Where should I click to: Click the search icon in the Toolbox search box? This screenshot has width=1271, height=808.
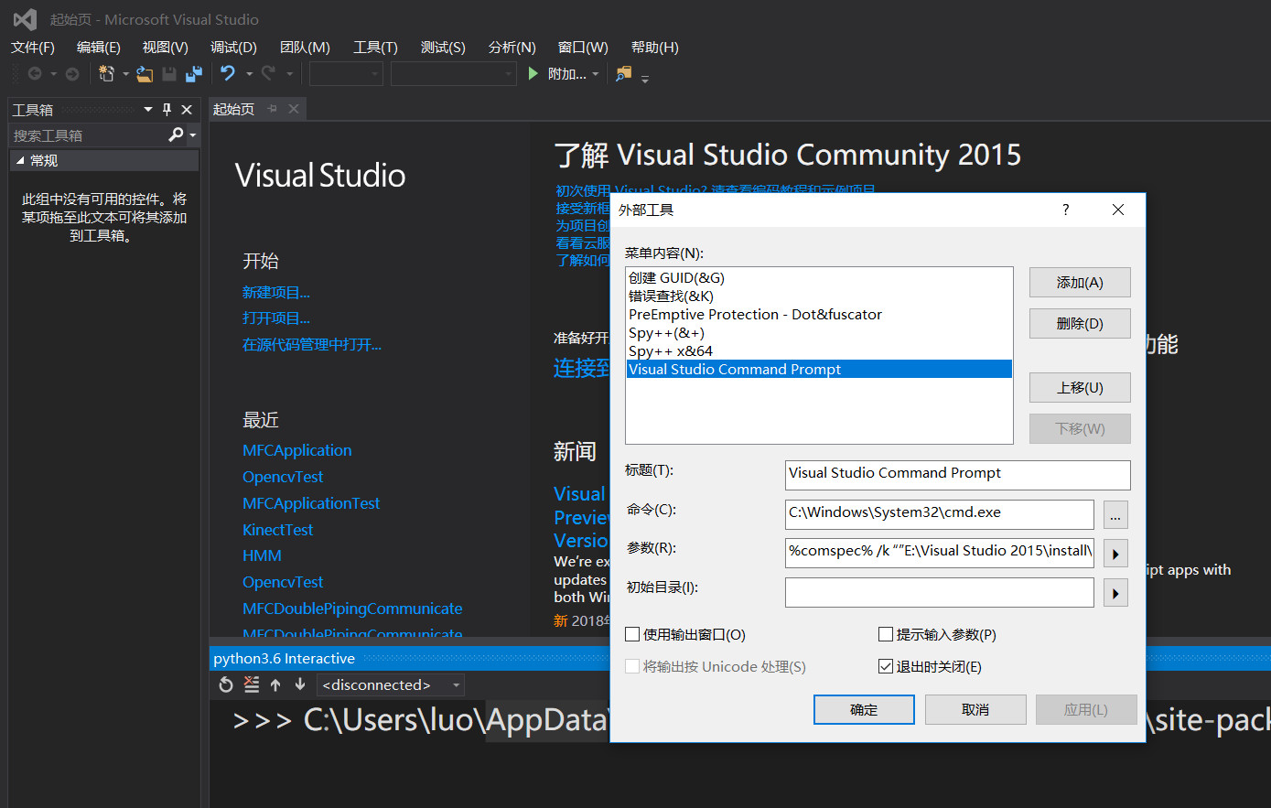(178, 135)
